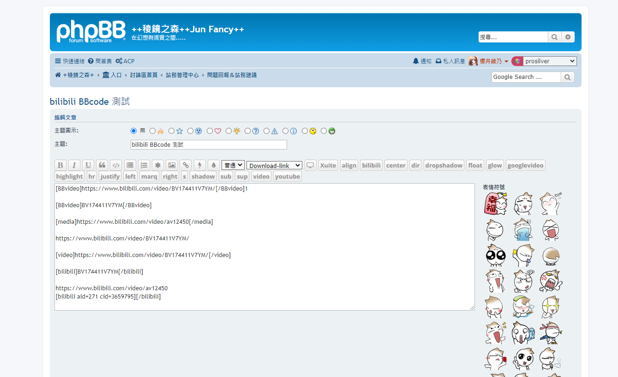Image resolution: width=618 pixels, height=377 pixels.
Task: Insert a numbered ordered list
Action: (144, 165)
